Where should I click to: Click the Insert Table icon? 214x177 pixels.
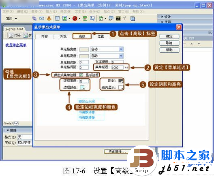57,18
